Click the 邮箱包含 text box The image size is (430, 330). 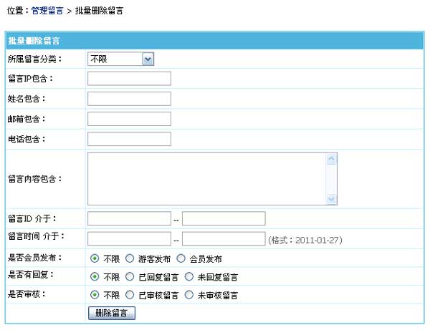129,118
